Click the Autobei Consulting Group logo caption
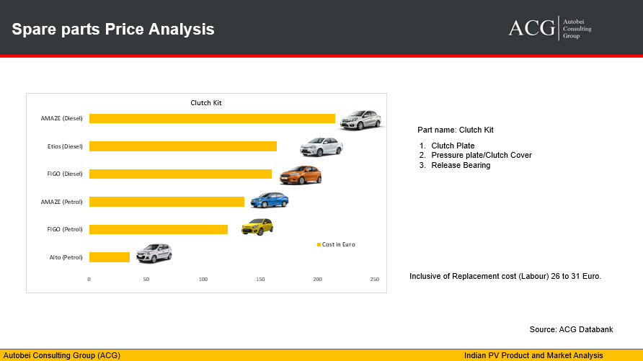 (577, 29)
